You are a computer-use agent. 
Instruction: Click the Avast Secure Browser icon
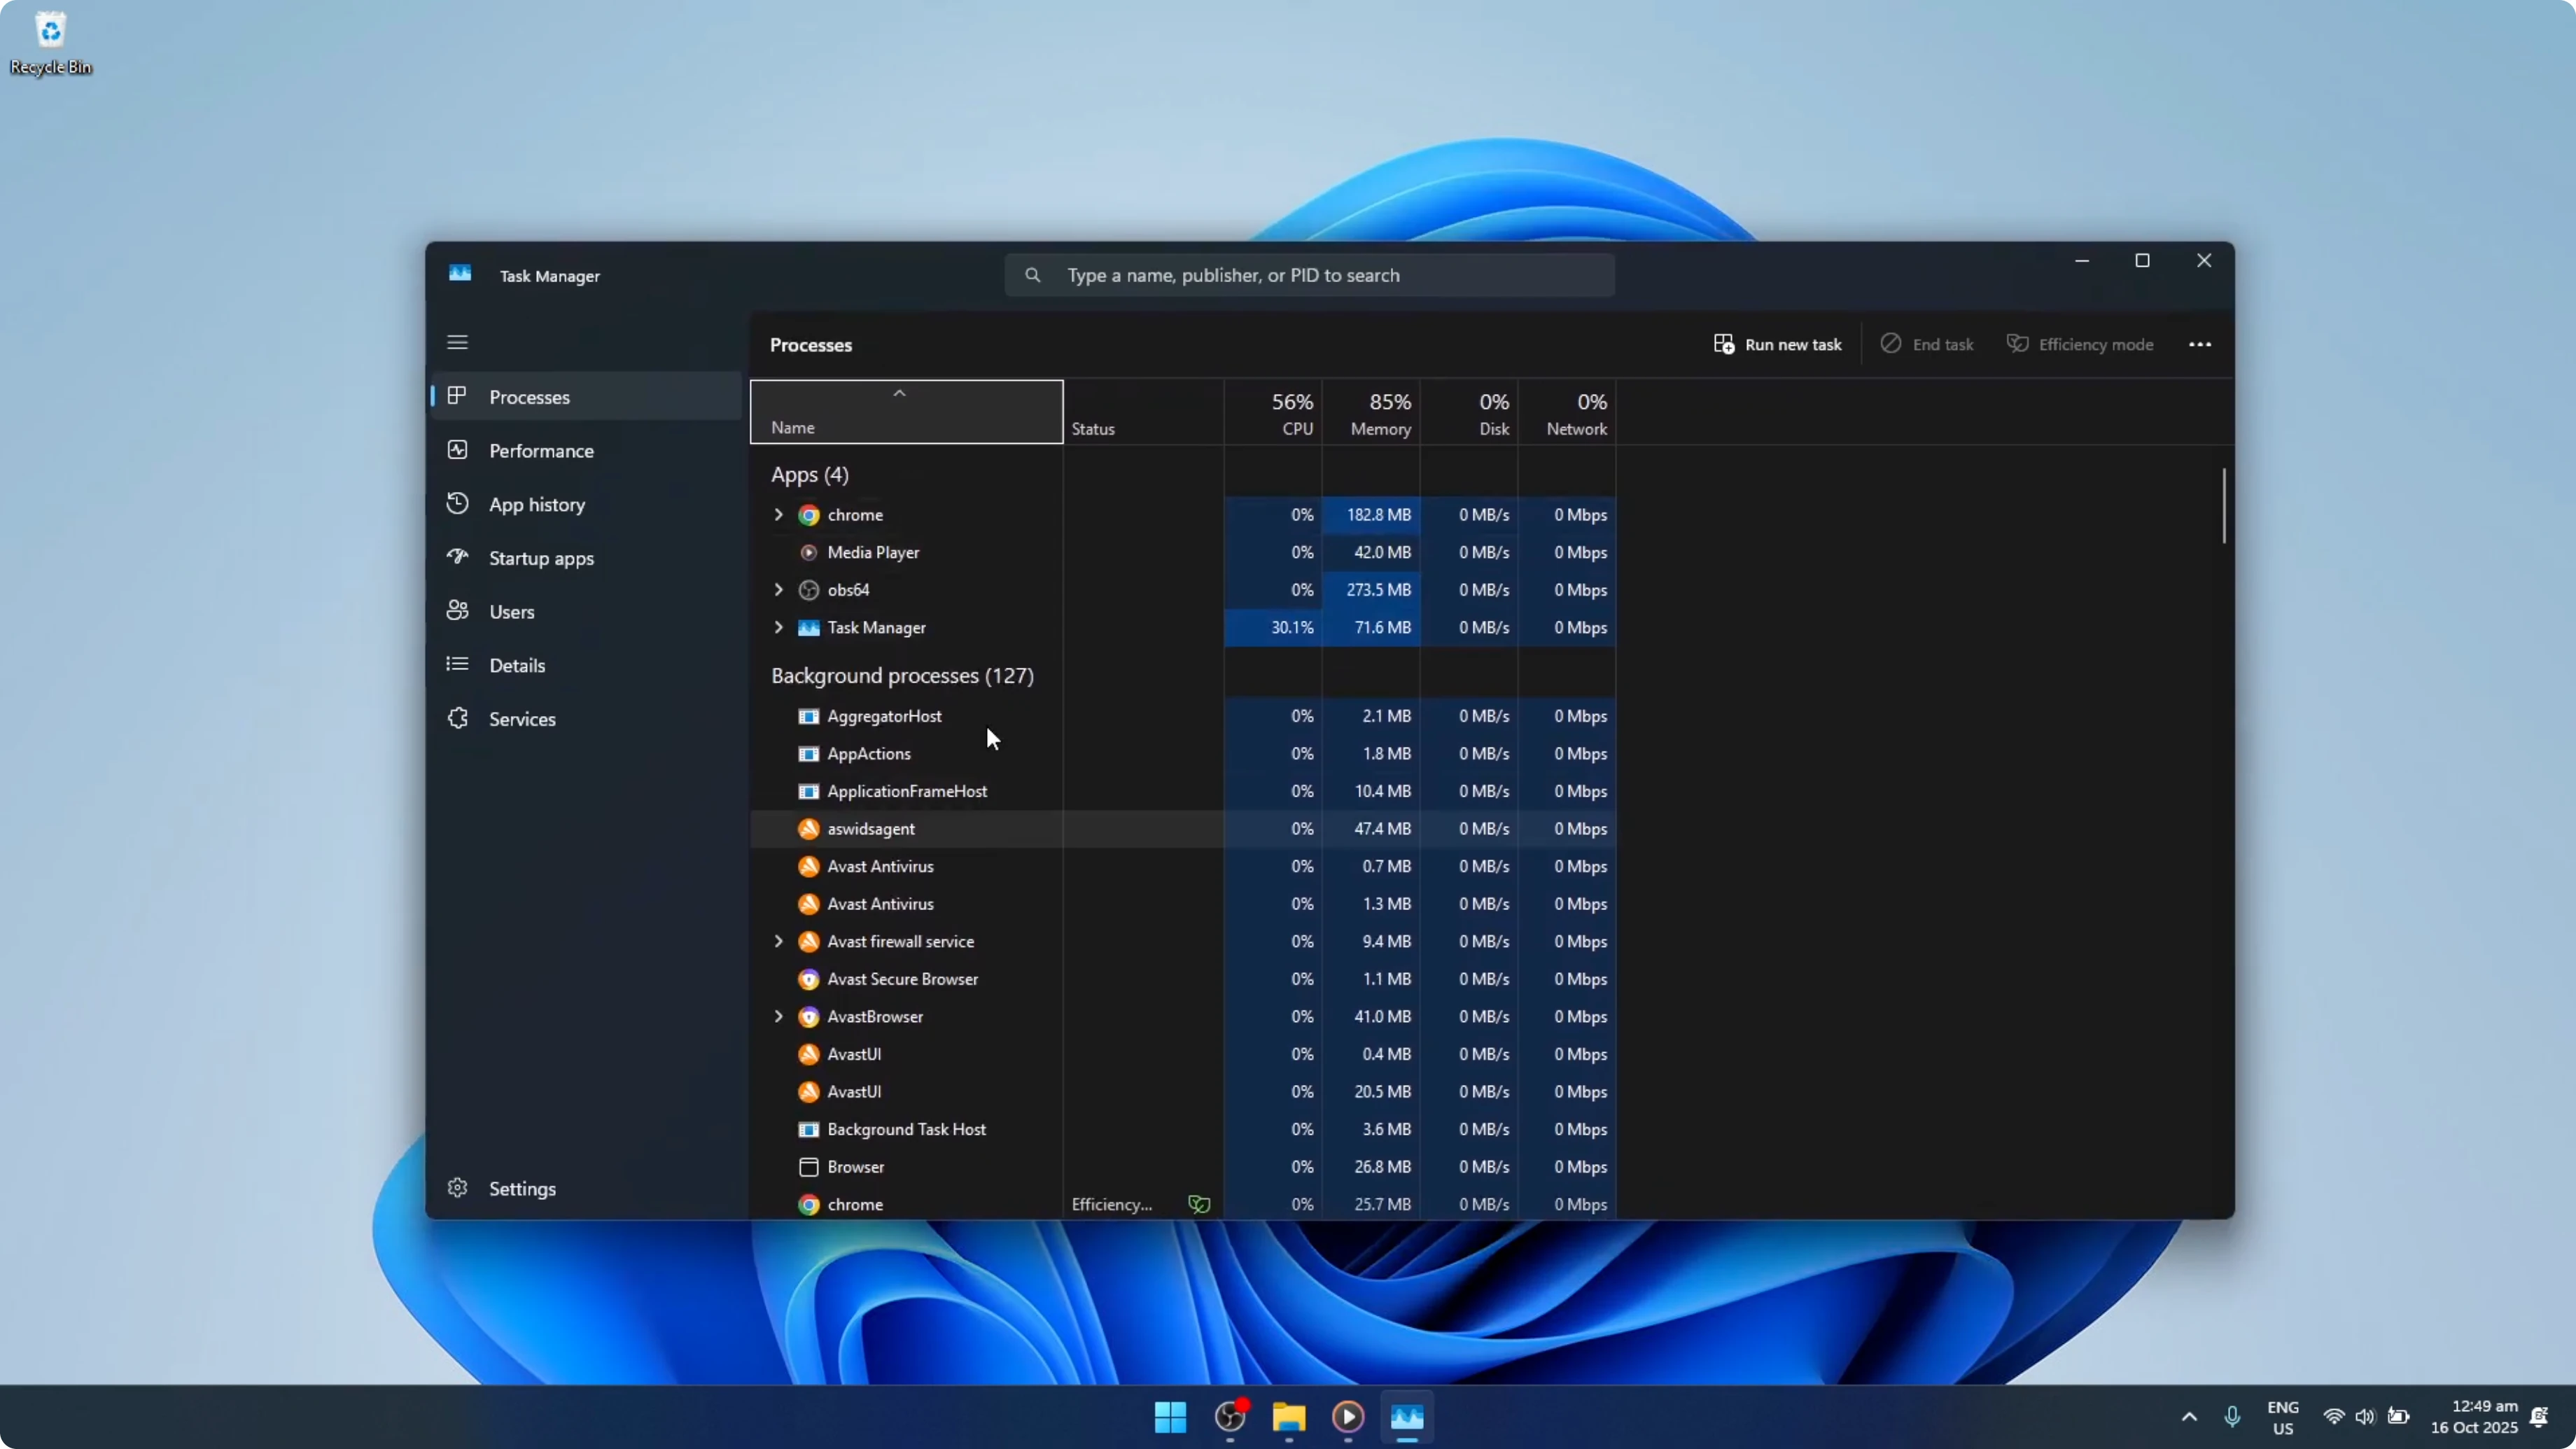click(809, 979)
